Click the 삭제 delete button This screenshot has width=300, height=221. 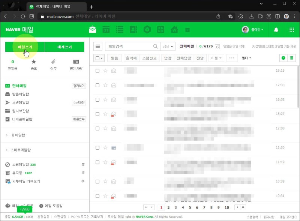[132, 58]
